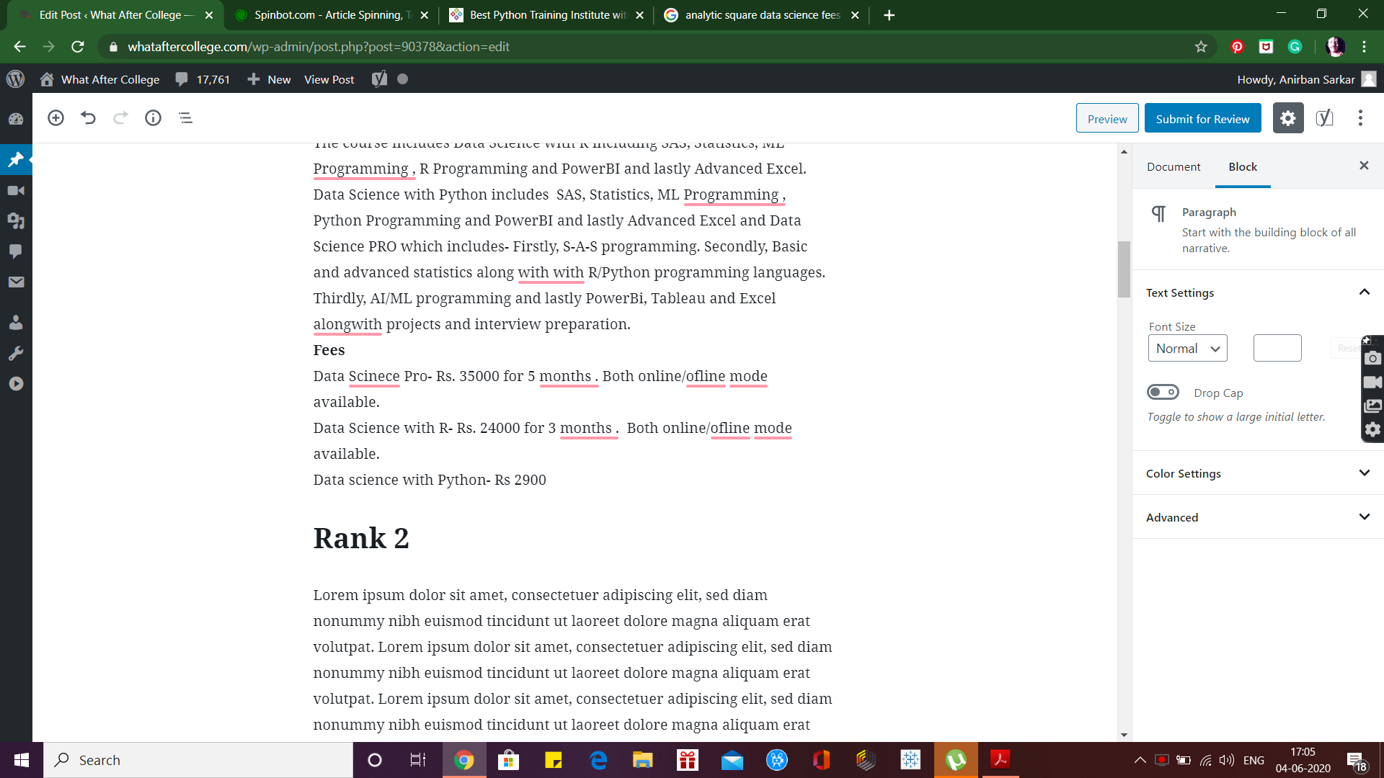Viewport: 1384px width, 778px height.
Task: Open block navigation list icon
Action: pyautogui.click(x=185, y=118)
